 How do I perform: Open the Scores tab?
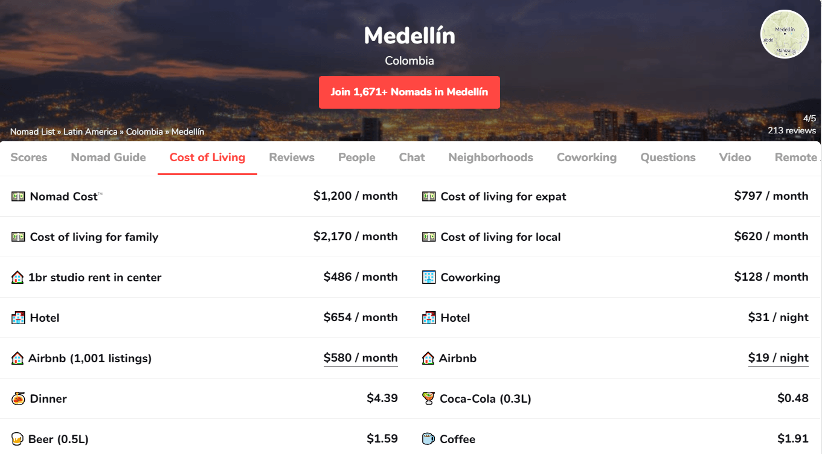29,158
